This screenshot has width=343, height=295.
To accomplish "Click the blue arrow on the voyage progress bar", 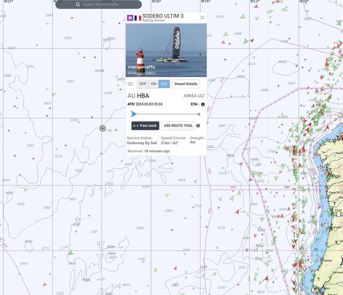I will tap(134, 114).
